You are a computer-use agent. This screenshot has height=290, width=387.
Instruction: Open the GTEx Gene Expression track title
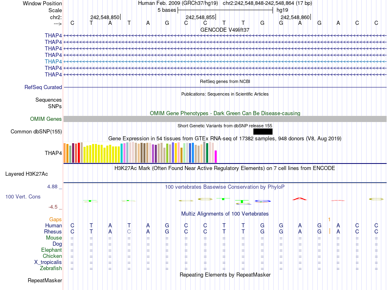pyautogui.click(x=225, y=138)
